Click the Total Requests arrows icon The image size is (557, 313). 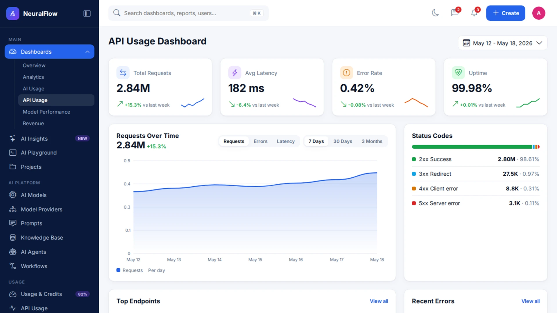coord(123,73)
